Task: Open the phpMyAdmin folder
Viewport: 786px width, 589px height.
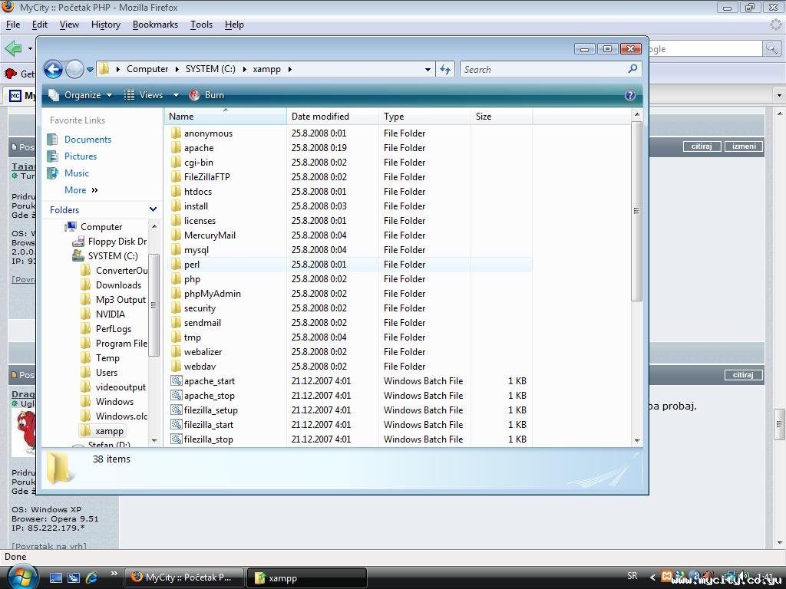Action: tap(212, 294)
